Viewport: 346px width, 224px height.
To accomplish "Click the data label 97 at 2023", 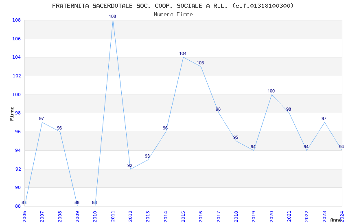I will tap(324, 119).
